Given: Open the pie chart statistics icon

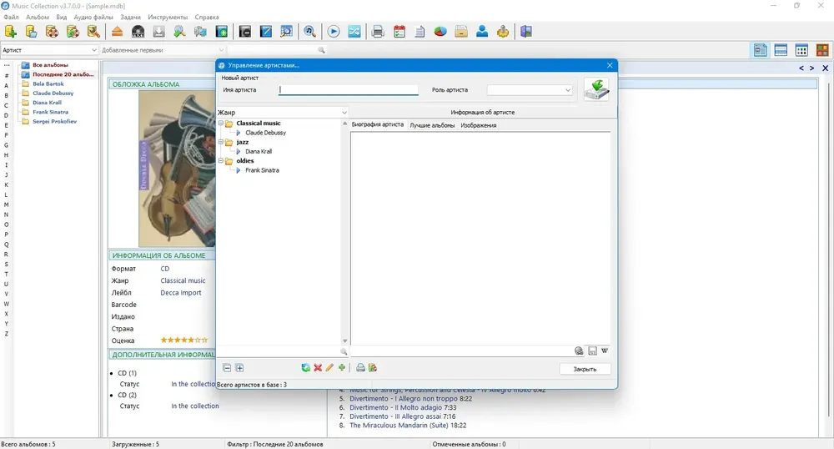Looking at the screenshot, I should click(440, 32).
